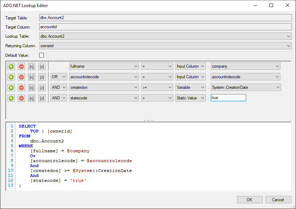296x209 pixels.
Task: Open the Returning Column dropdown showing ownerid
Action: click(x=166, y=46)
